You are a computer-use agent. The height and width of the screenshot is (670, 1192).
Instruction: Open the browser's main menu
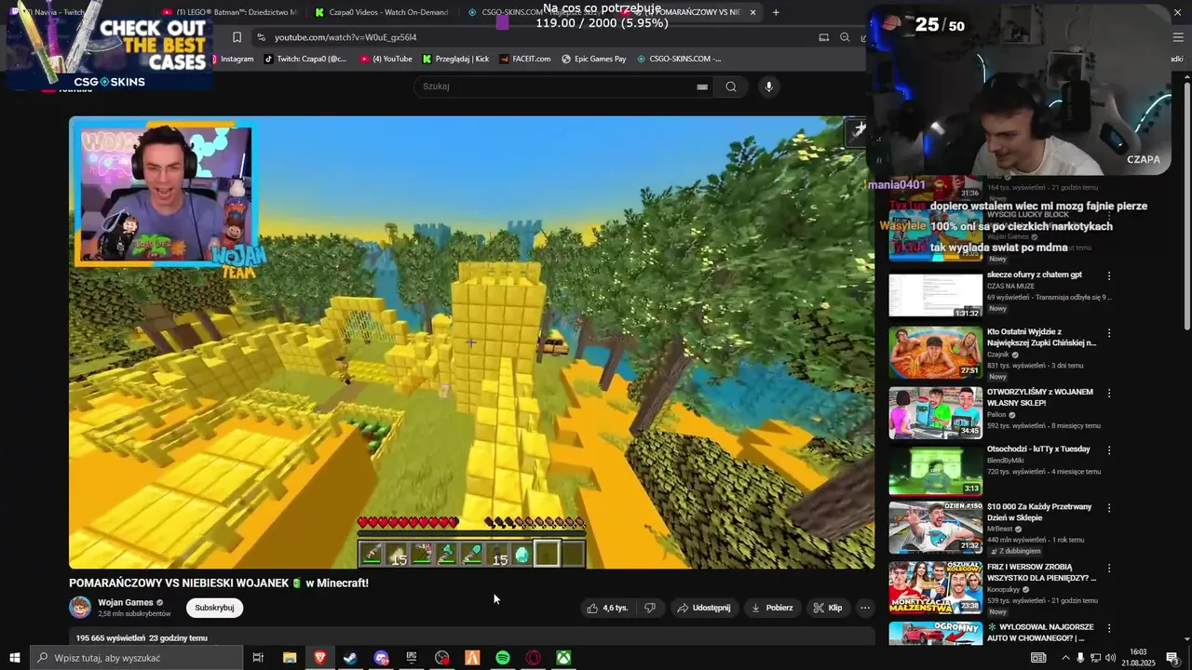click(1178, 37)
